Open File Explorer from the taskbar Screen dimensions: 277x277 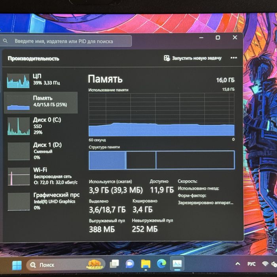pos(146,264)
